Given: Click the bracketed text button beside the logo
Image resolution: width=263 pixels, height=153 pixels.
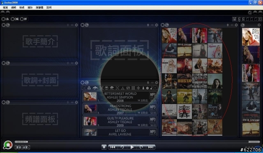Looking at the screenshot, I should click(x=22, y=147).
